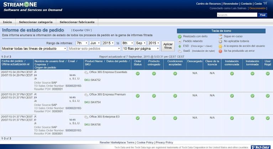Open the end year 2015 dropdown

pyautogui.click(x=154, y=43)
